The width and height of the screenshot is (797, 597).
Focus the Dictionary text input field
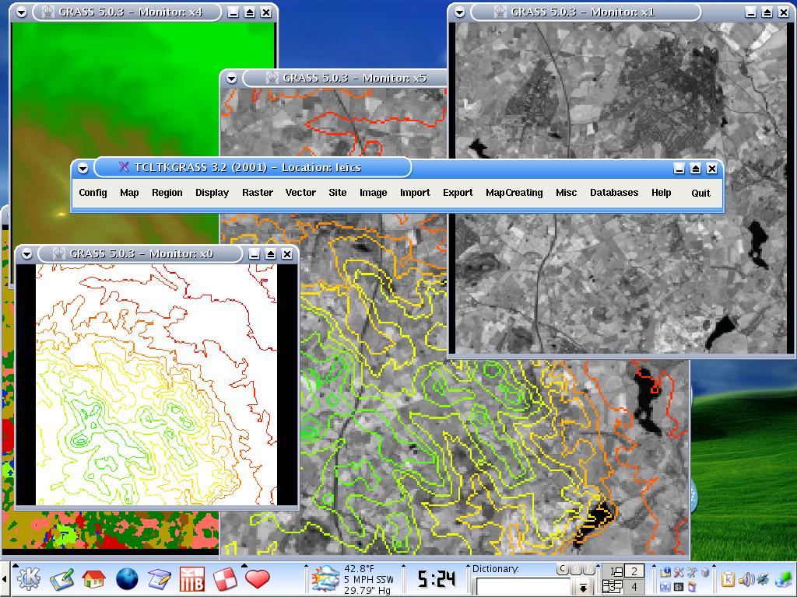pos(523,586)
